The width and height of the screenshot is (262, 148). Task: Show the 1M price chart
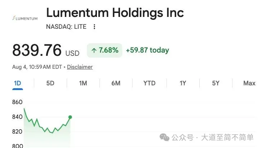(83, 83)
